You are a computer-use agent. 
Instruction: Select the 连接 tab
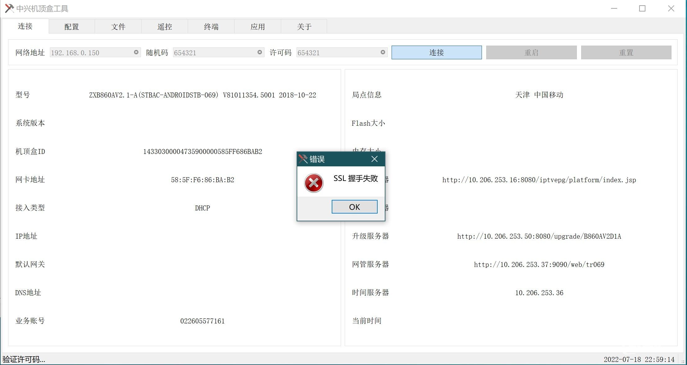pyautogui.click(x=25, y=26)
